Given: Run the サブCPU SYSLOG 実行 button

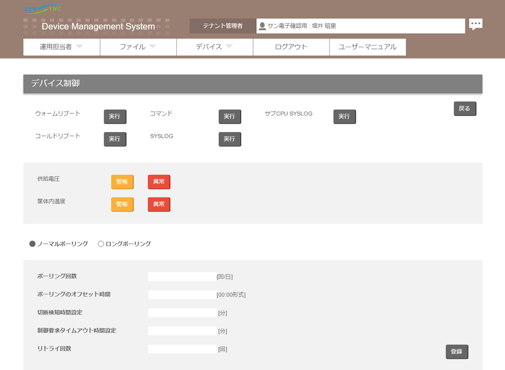Looking at the screenshot, I should pyautogui.click(x=344, y=117).
